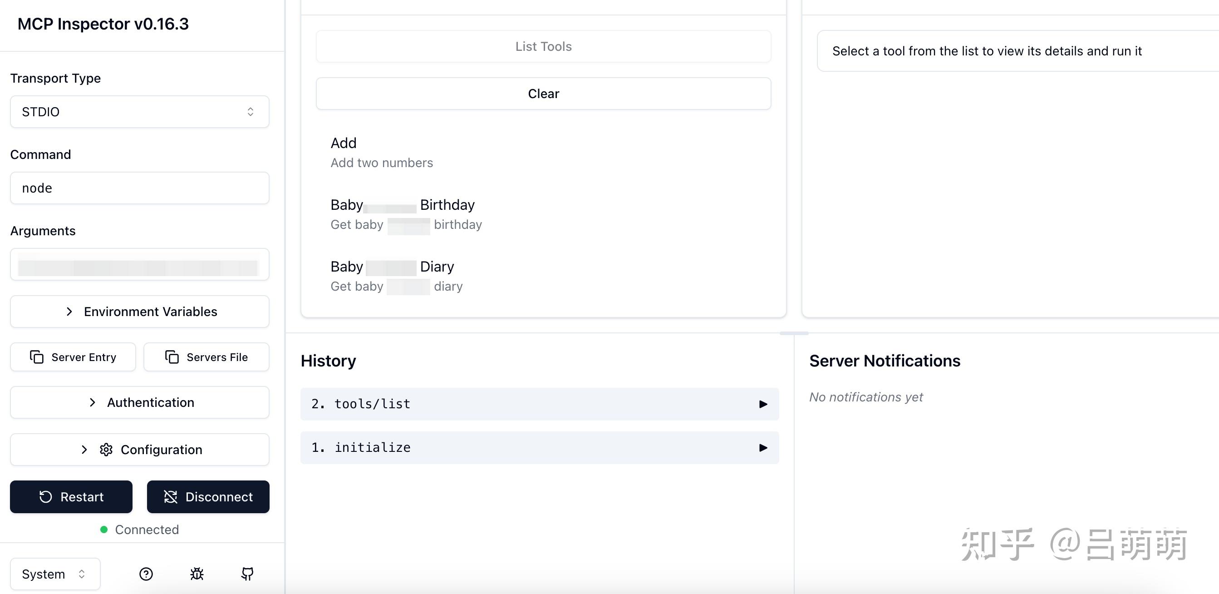Expand the Configuration section chevron
1219x594 pixels.
pyautogui.click(x=84, y=450)
